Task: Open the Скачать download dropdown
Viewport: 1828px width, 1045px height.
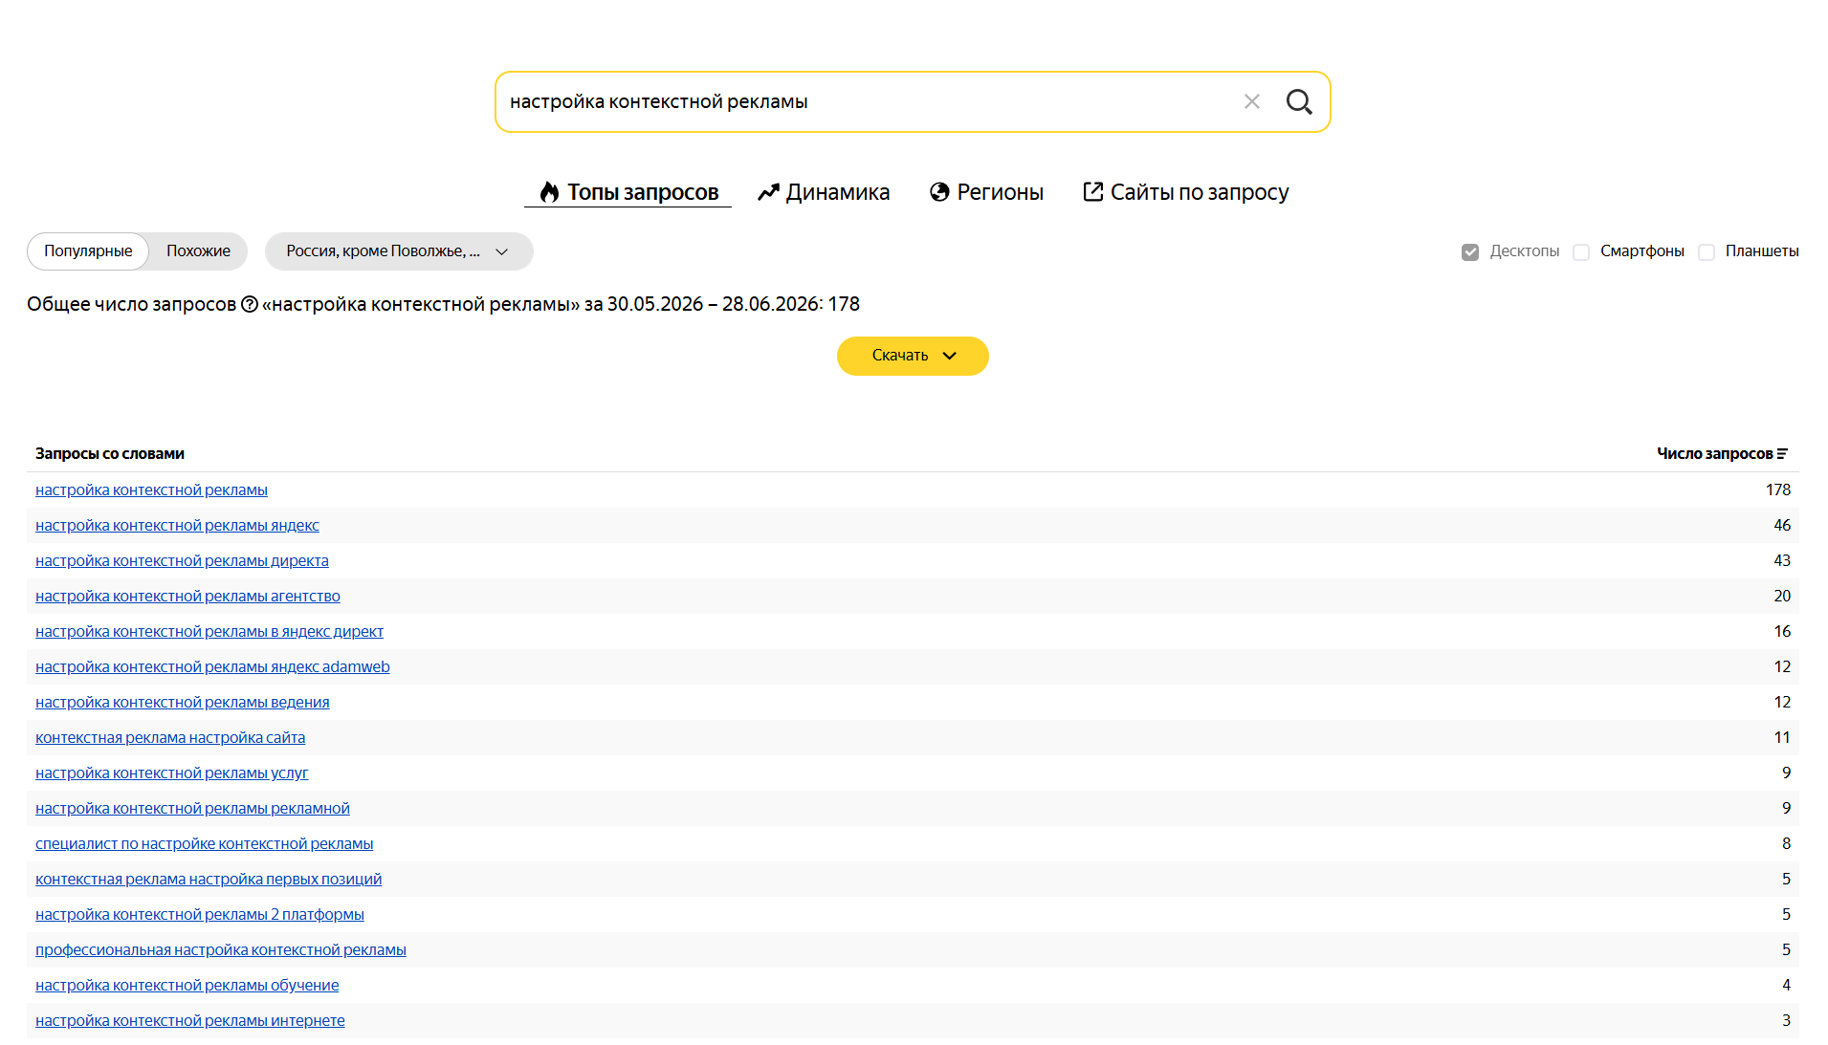Action: point(913,356)
